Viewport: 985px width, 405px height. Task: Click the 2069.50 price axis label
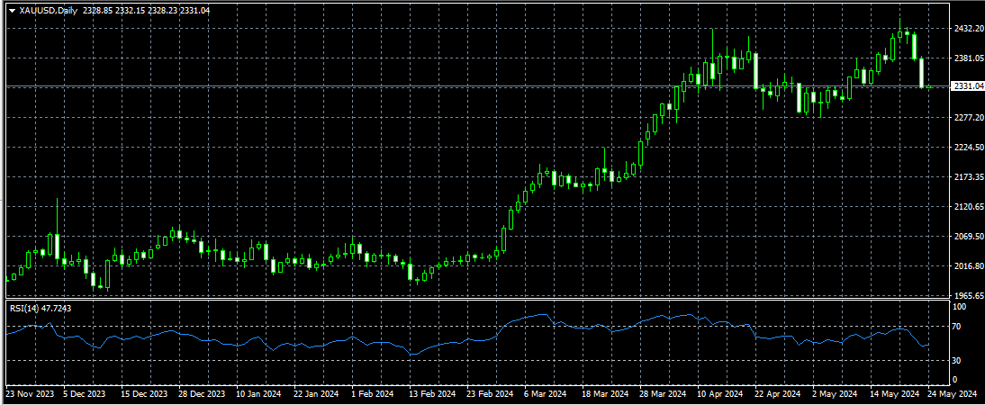click(966, 236)
